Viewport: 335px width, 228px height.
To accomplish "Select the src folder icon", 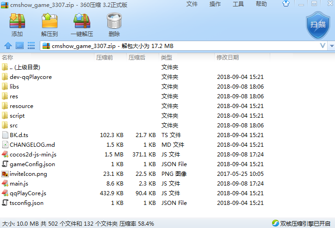I will (x=5, y=125).
